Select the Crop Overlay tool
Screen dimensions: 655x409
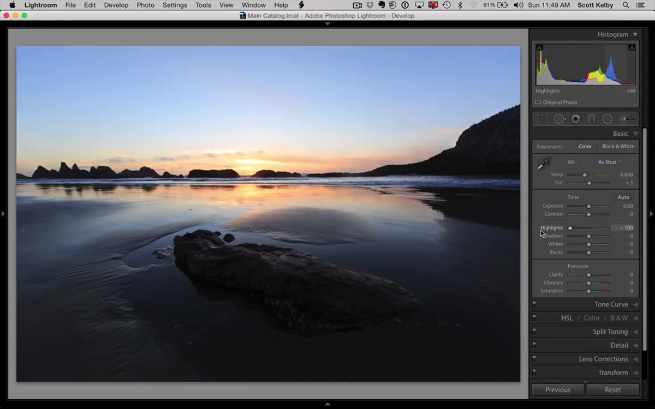click(x=542, y=119)
